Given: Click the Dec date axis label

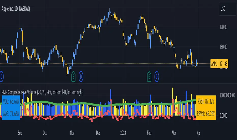Looking at the screenshot, I should click(98, 133).
